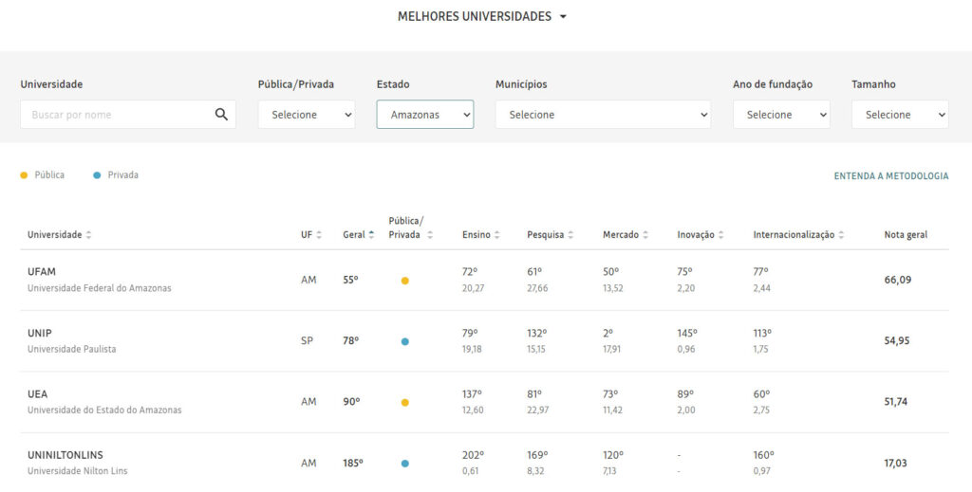Sort by Pesquisa column arrows
This screenshot has height=492, width=972.
coord(571,235)
